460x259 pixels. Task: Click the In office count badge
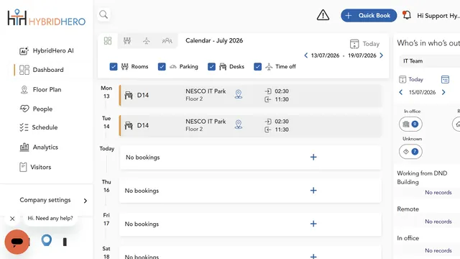(410, 124)
